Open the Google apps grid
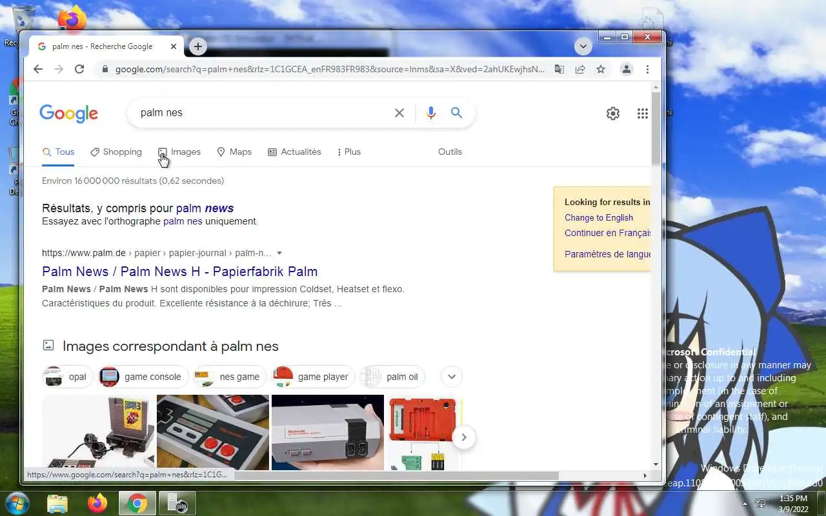Image resolution: width=826 pixels, height=516 pixels. point(642,114)
